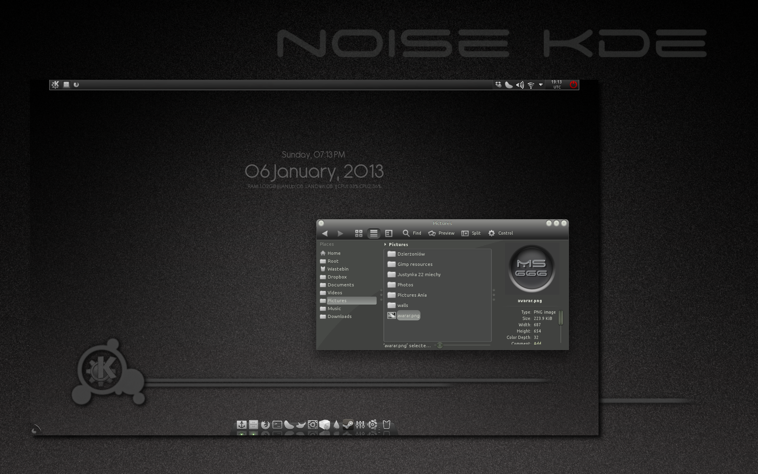The image size is (758, 474).
Task: Switch to Compact list view mode
Action: 373,233
